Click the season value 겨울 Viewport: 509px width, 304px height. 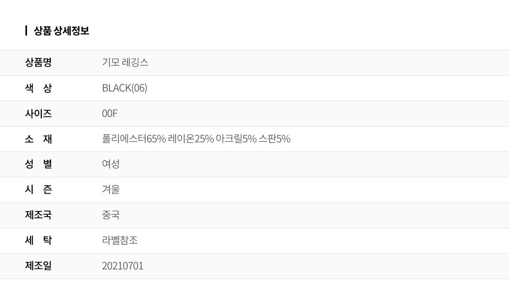coord(111,190)
